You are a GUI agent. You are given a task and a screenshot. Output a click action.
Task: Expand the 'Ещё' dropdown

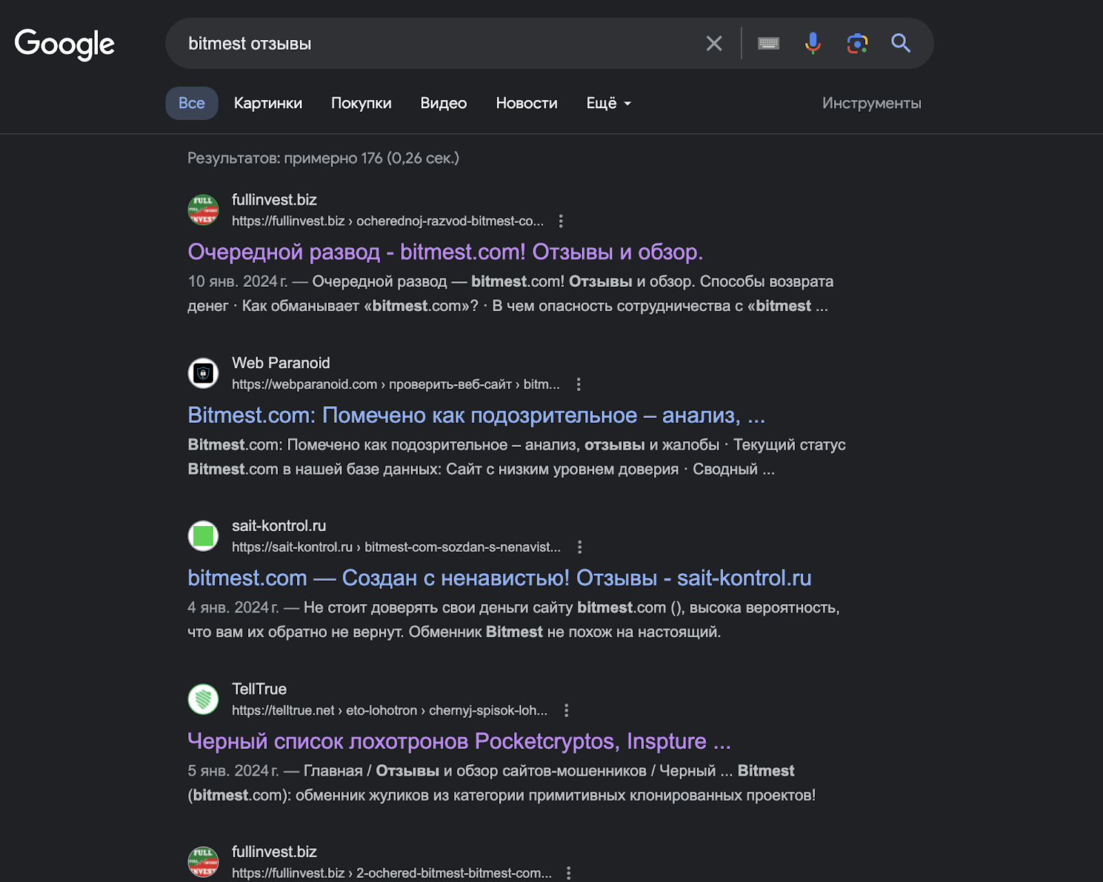pyautogui.click(x=609, y=103)
